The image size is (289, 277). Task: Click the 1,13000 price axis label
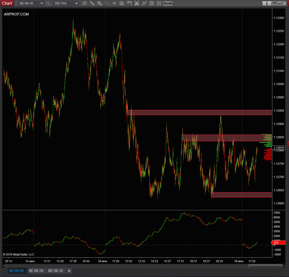click(279, 97)
